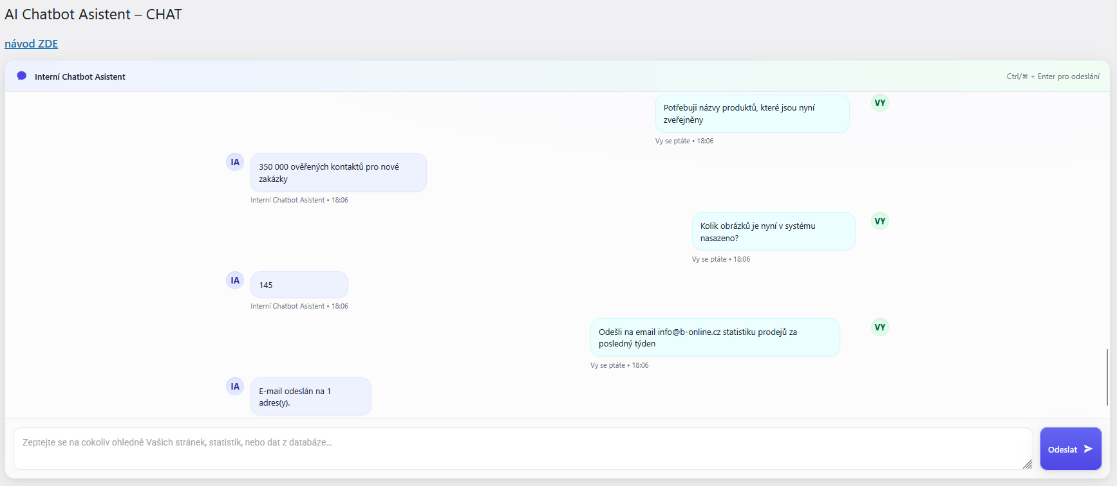Focus the Zeptejte se message input field
The height and width of the screenshot is (486, 1117).
521,449
